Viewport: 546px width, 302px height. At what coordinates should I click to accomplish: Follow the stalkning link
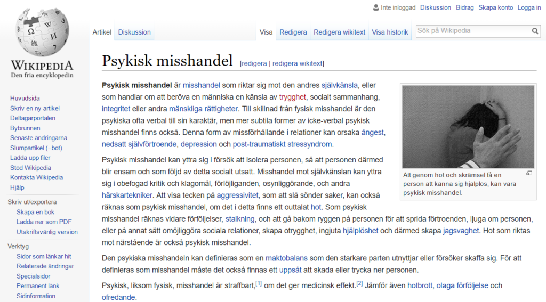(x=240, y=219)
